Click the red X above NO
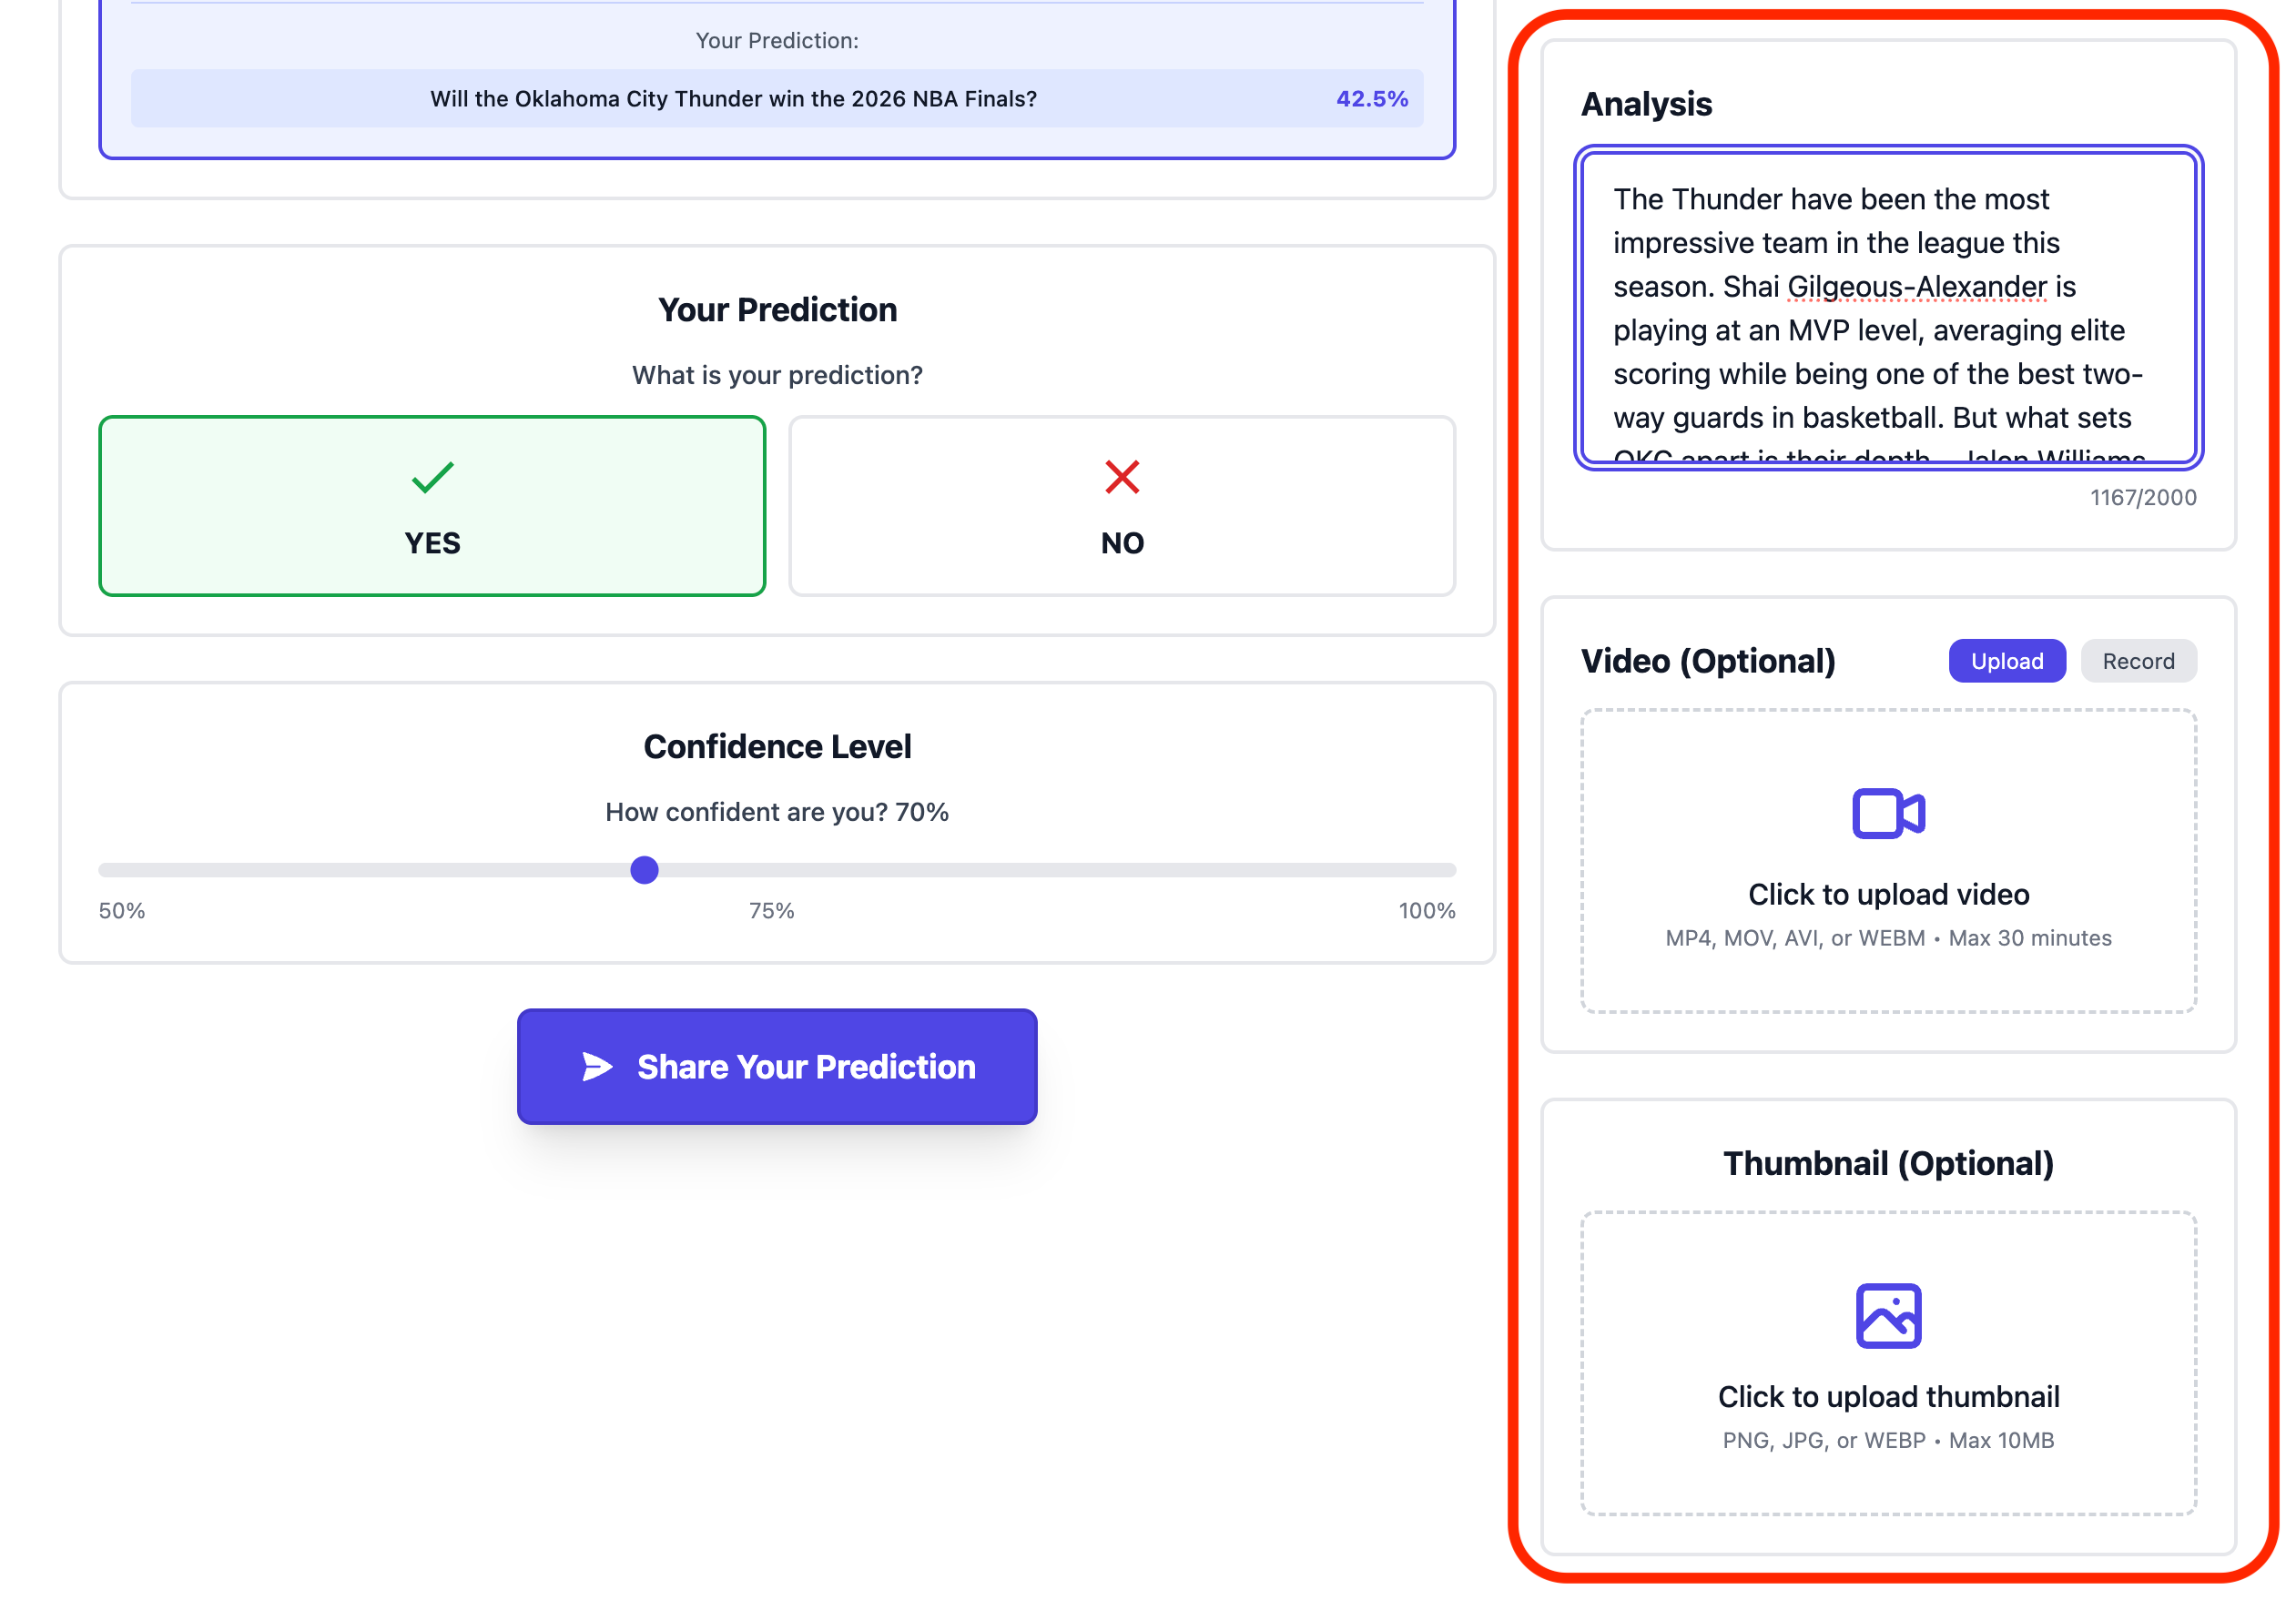The height and width of the screenshot is (1600, 2296). 1122,477
